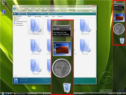The height and width of the screenshot is (95, 126).
Task: Expand the Folders pane arrow
Action: 26,76
